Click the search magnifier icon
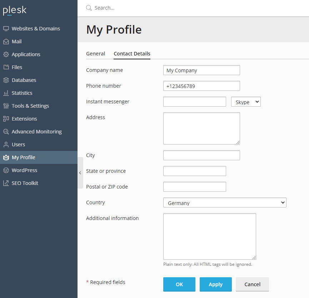This screenshot has width=309, height=298. coord(89,8)
